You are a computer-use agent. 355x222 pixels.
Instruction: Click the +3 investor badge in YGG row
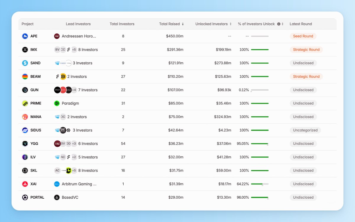pos(74,144)
